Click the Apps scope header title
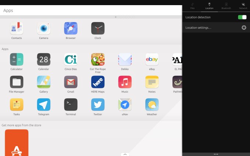This screenshot has height=156, width=250. pos(8,11)
